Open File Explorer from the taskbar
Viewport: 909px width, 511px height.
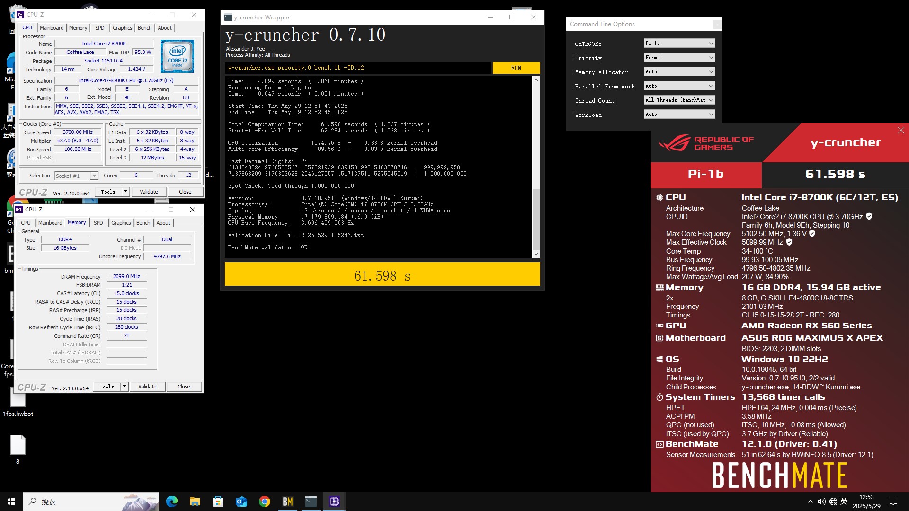pyautogui.click(x=195, y=502)
